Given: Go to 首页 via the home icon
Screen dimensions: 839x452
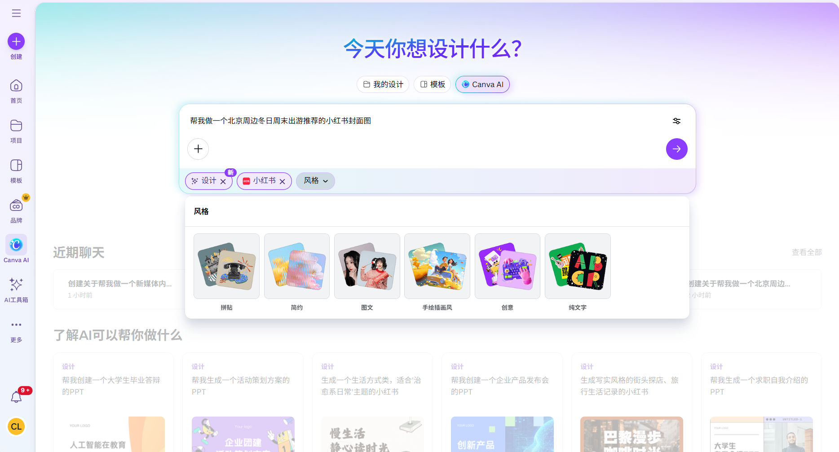Looking at the screenshot, I should pos(16,86).
